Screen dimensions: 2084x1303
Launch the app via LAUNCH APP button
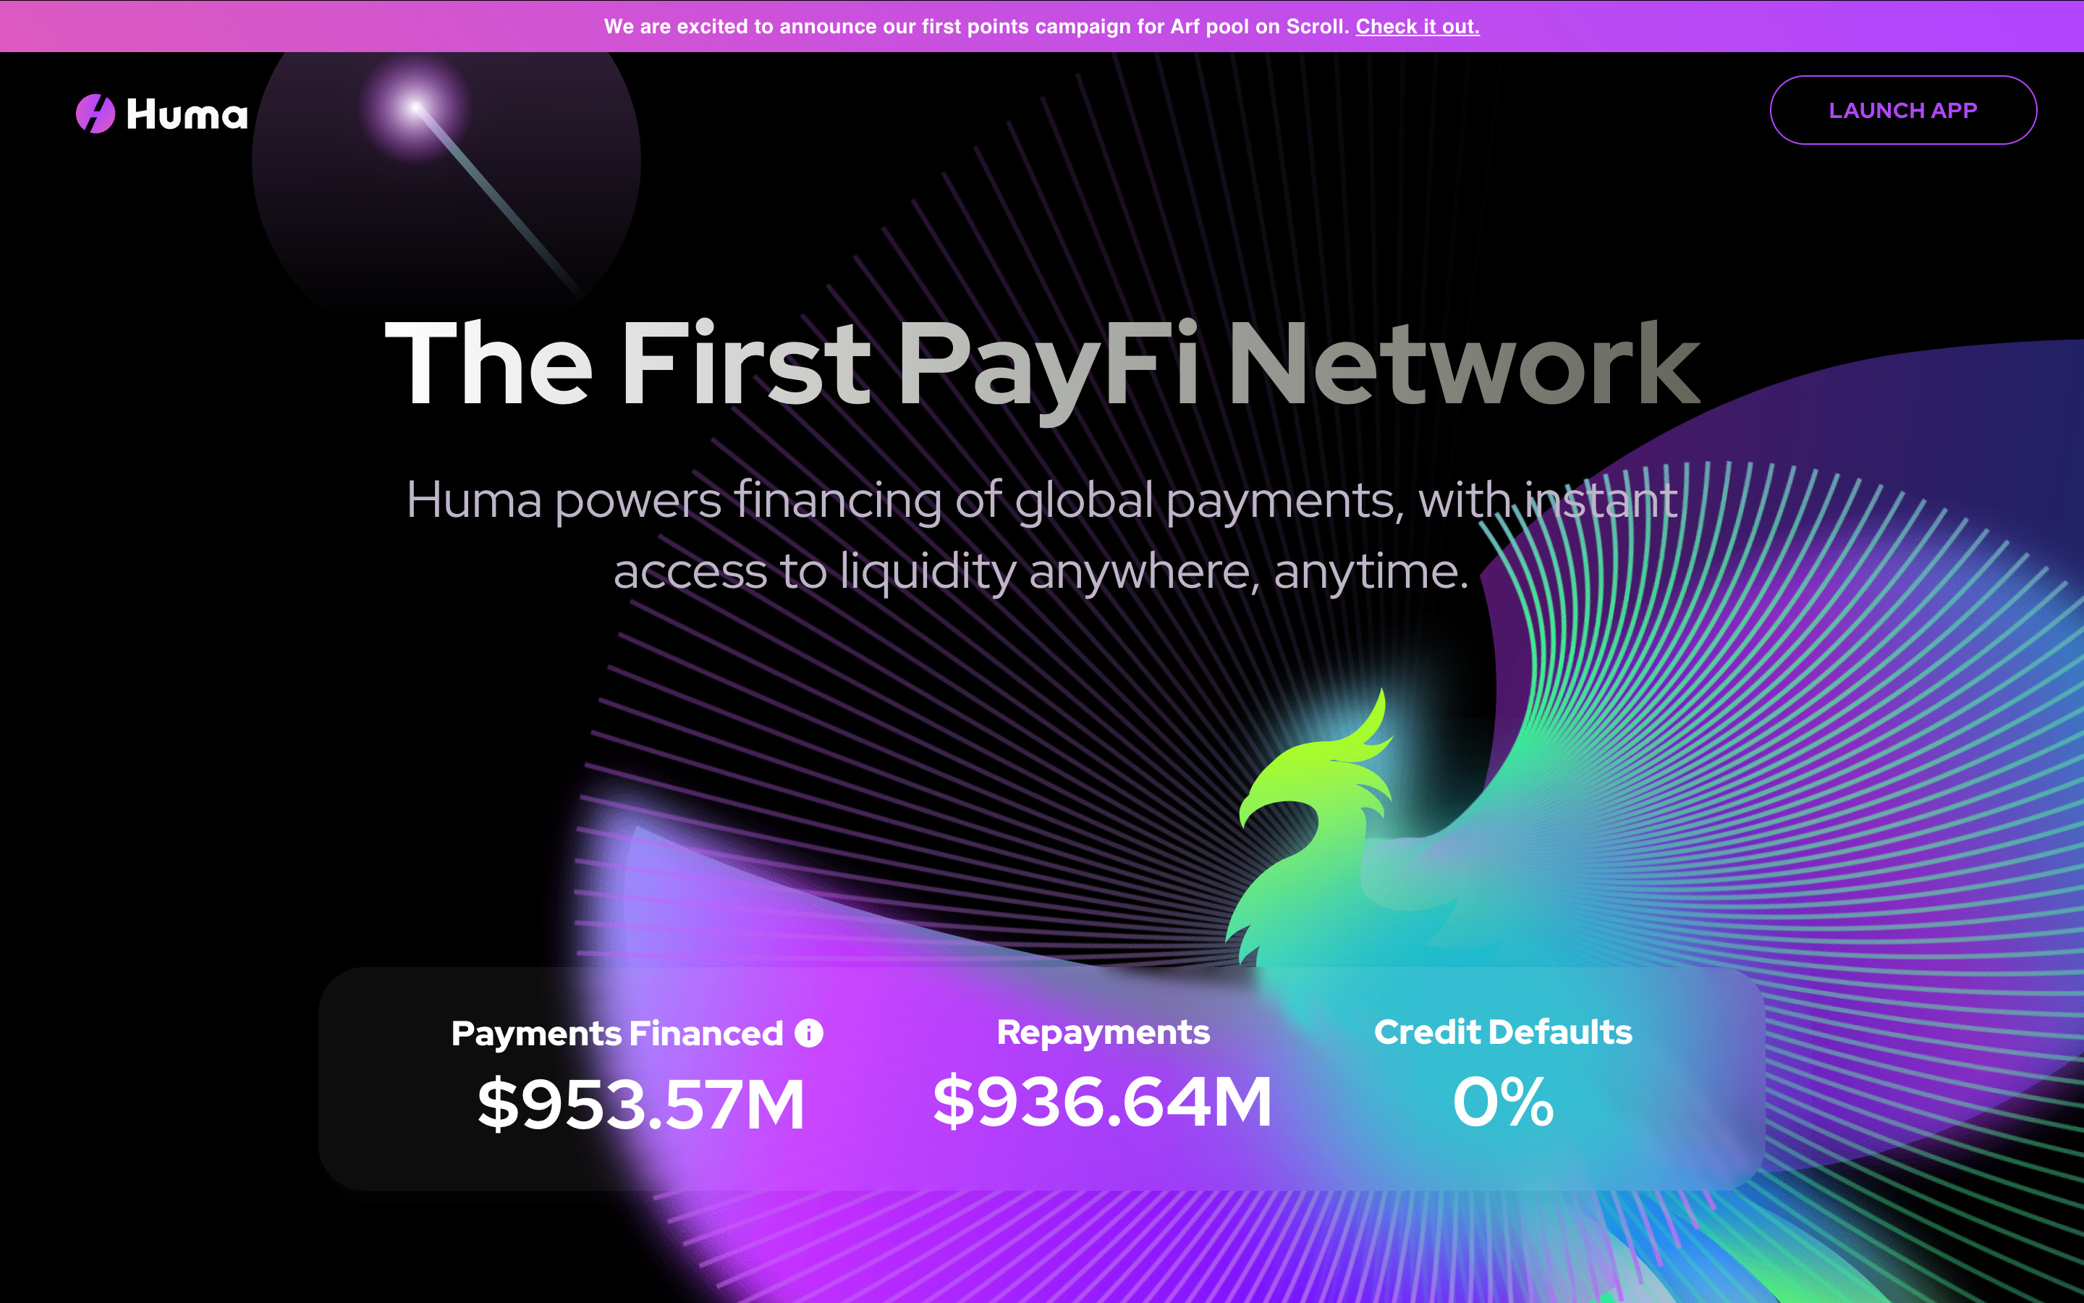point(1903,110)
